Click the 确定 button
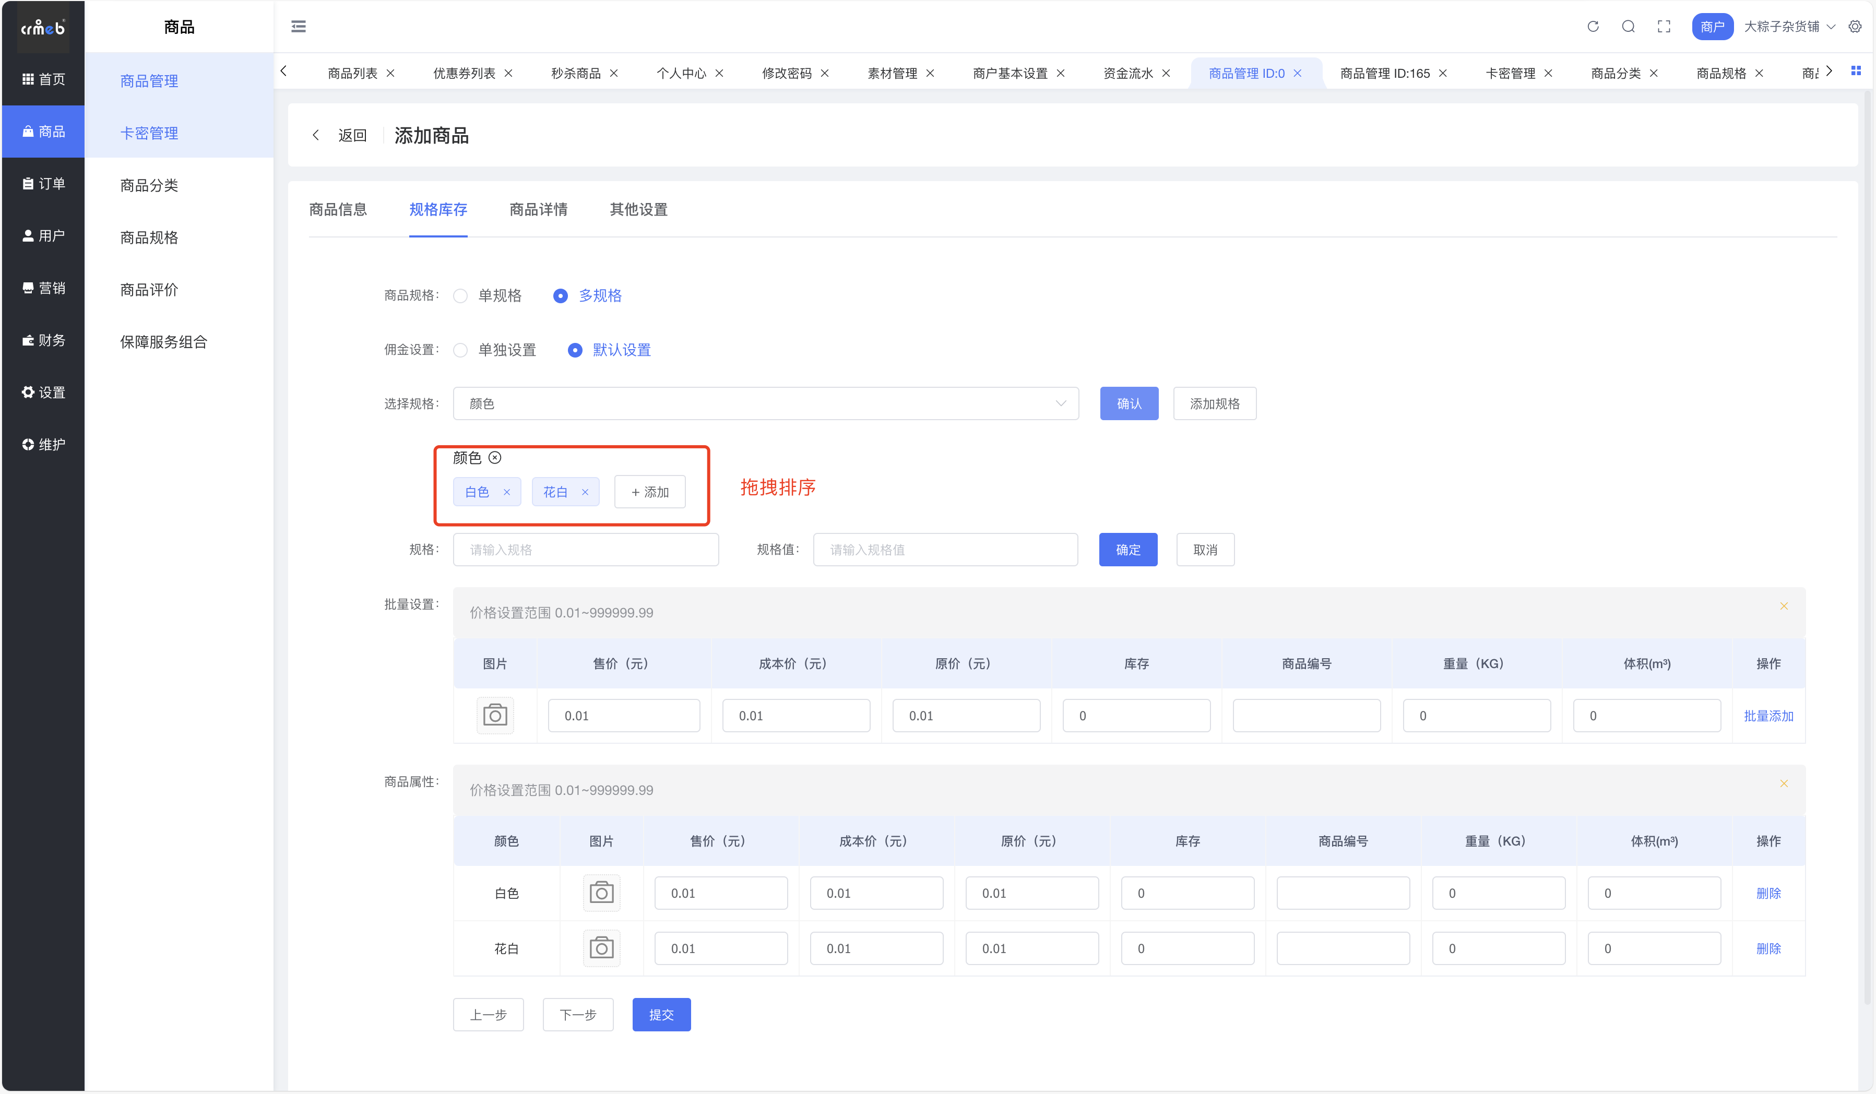Screen dimensions: 1876x1094 [x=1129, y=549]
